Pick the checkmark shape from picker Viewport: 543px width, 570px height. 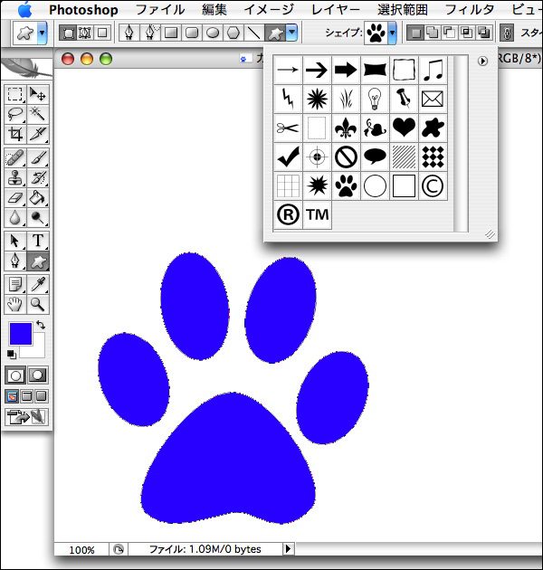(288, 157)
